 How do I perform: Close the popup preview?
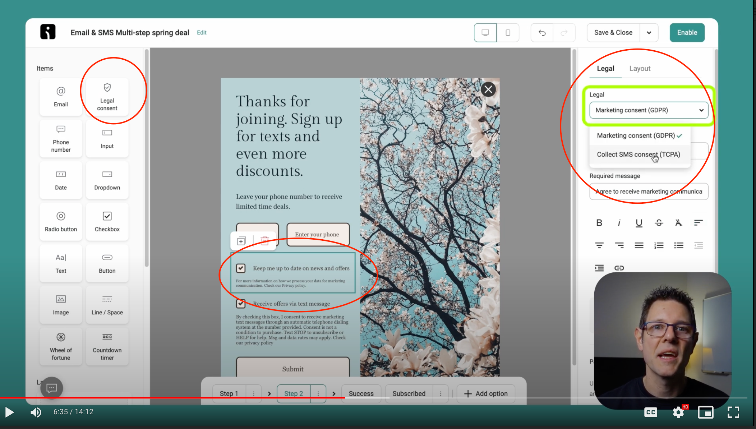tap(488, 89)
